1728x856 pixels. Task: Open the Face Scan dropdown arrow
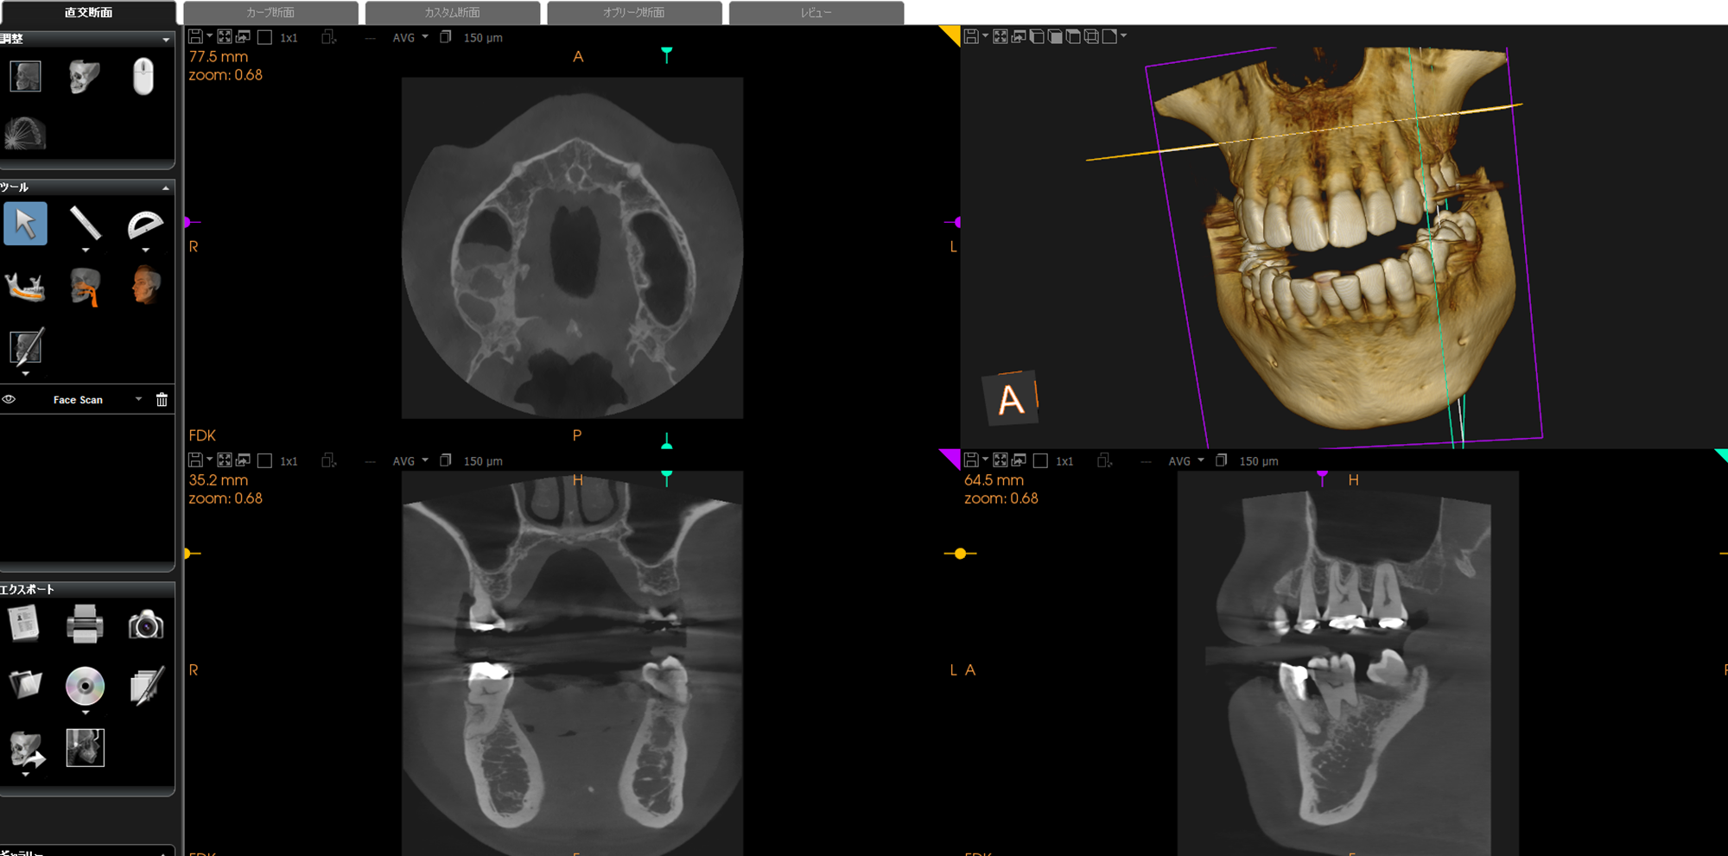click(x=138, y=399)
